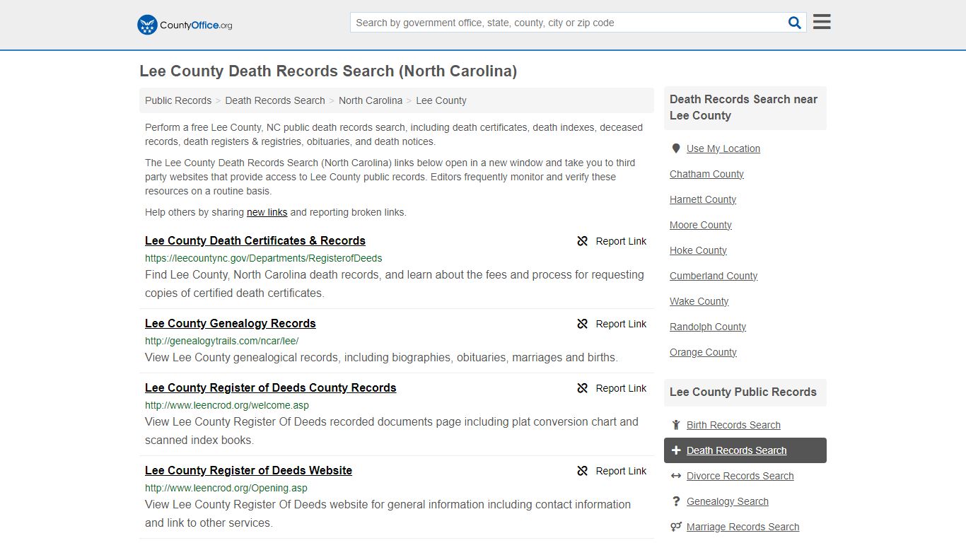Viewport: 966px width, 543px height.
Task: Click the broken link icon for Register of Deeds County Records
Action: coord(583,388)
